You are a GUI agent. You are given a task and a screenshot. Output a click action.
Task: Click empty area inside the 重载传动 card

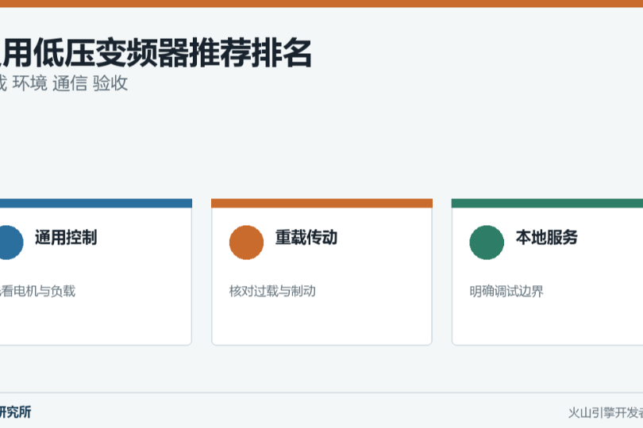point(322,322)
